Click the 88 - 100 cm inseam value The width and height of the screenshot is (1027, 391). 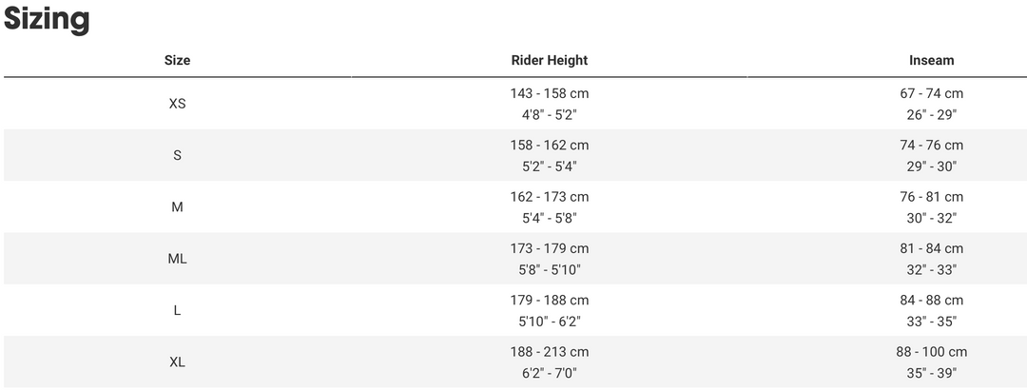[x=931, y=352]
